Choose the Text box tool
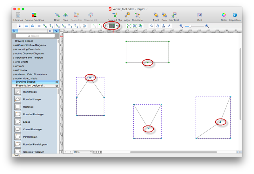 tap(39, 26)
